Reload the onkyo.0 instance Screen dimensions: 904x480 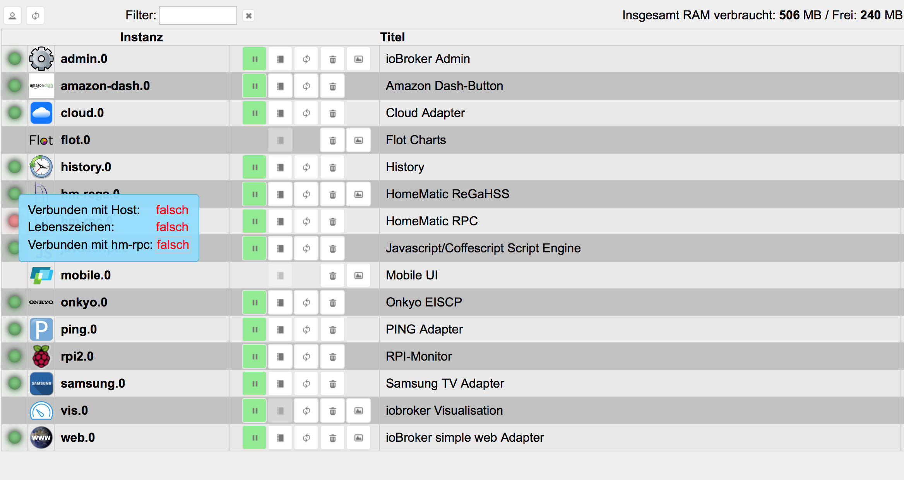coord(306,303)
